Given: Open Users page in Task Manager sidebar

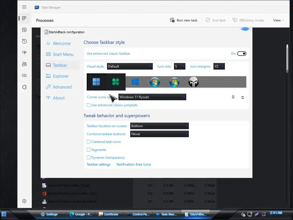Looking at the screenshot, I should tap(24, 64).
